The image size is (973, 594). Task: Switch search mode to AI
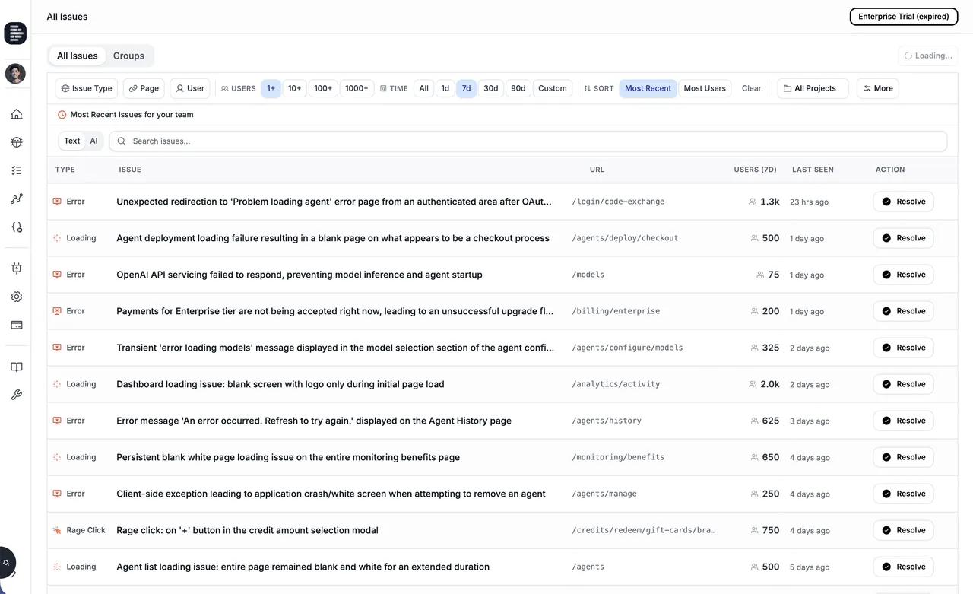point(93,141)
